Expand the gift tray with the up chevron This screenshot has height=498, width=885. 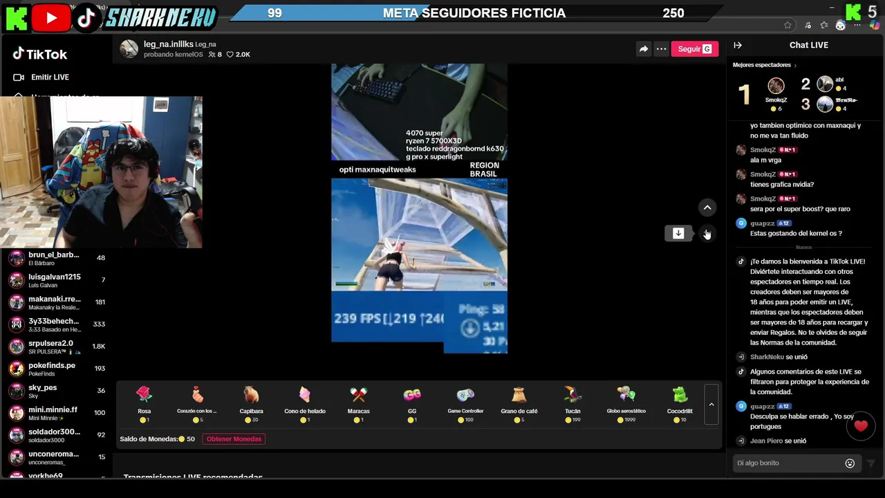pyautogui.click(x=711, y=404)
